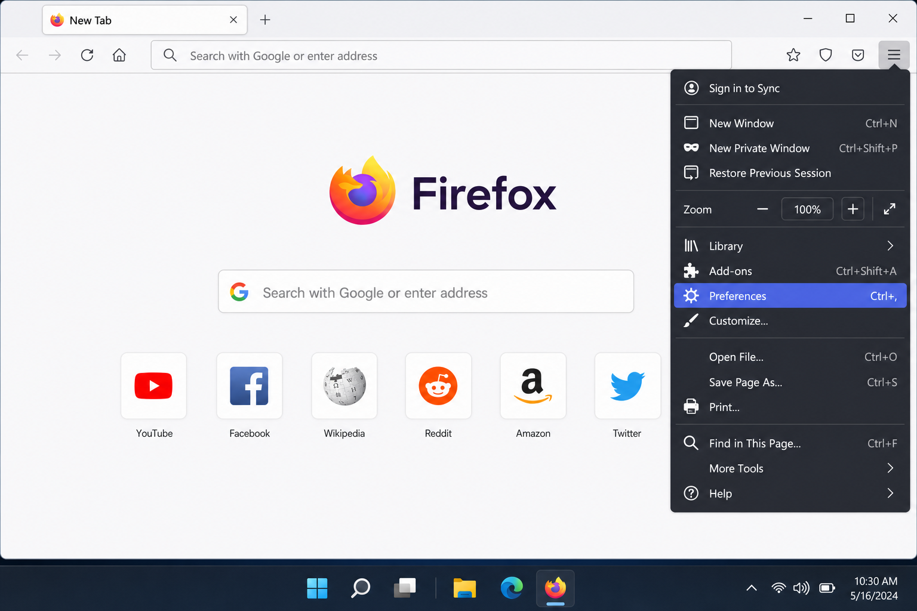The image size is (917, 611).
Task: Select Find in This Page...
Action: point(790,443)
